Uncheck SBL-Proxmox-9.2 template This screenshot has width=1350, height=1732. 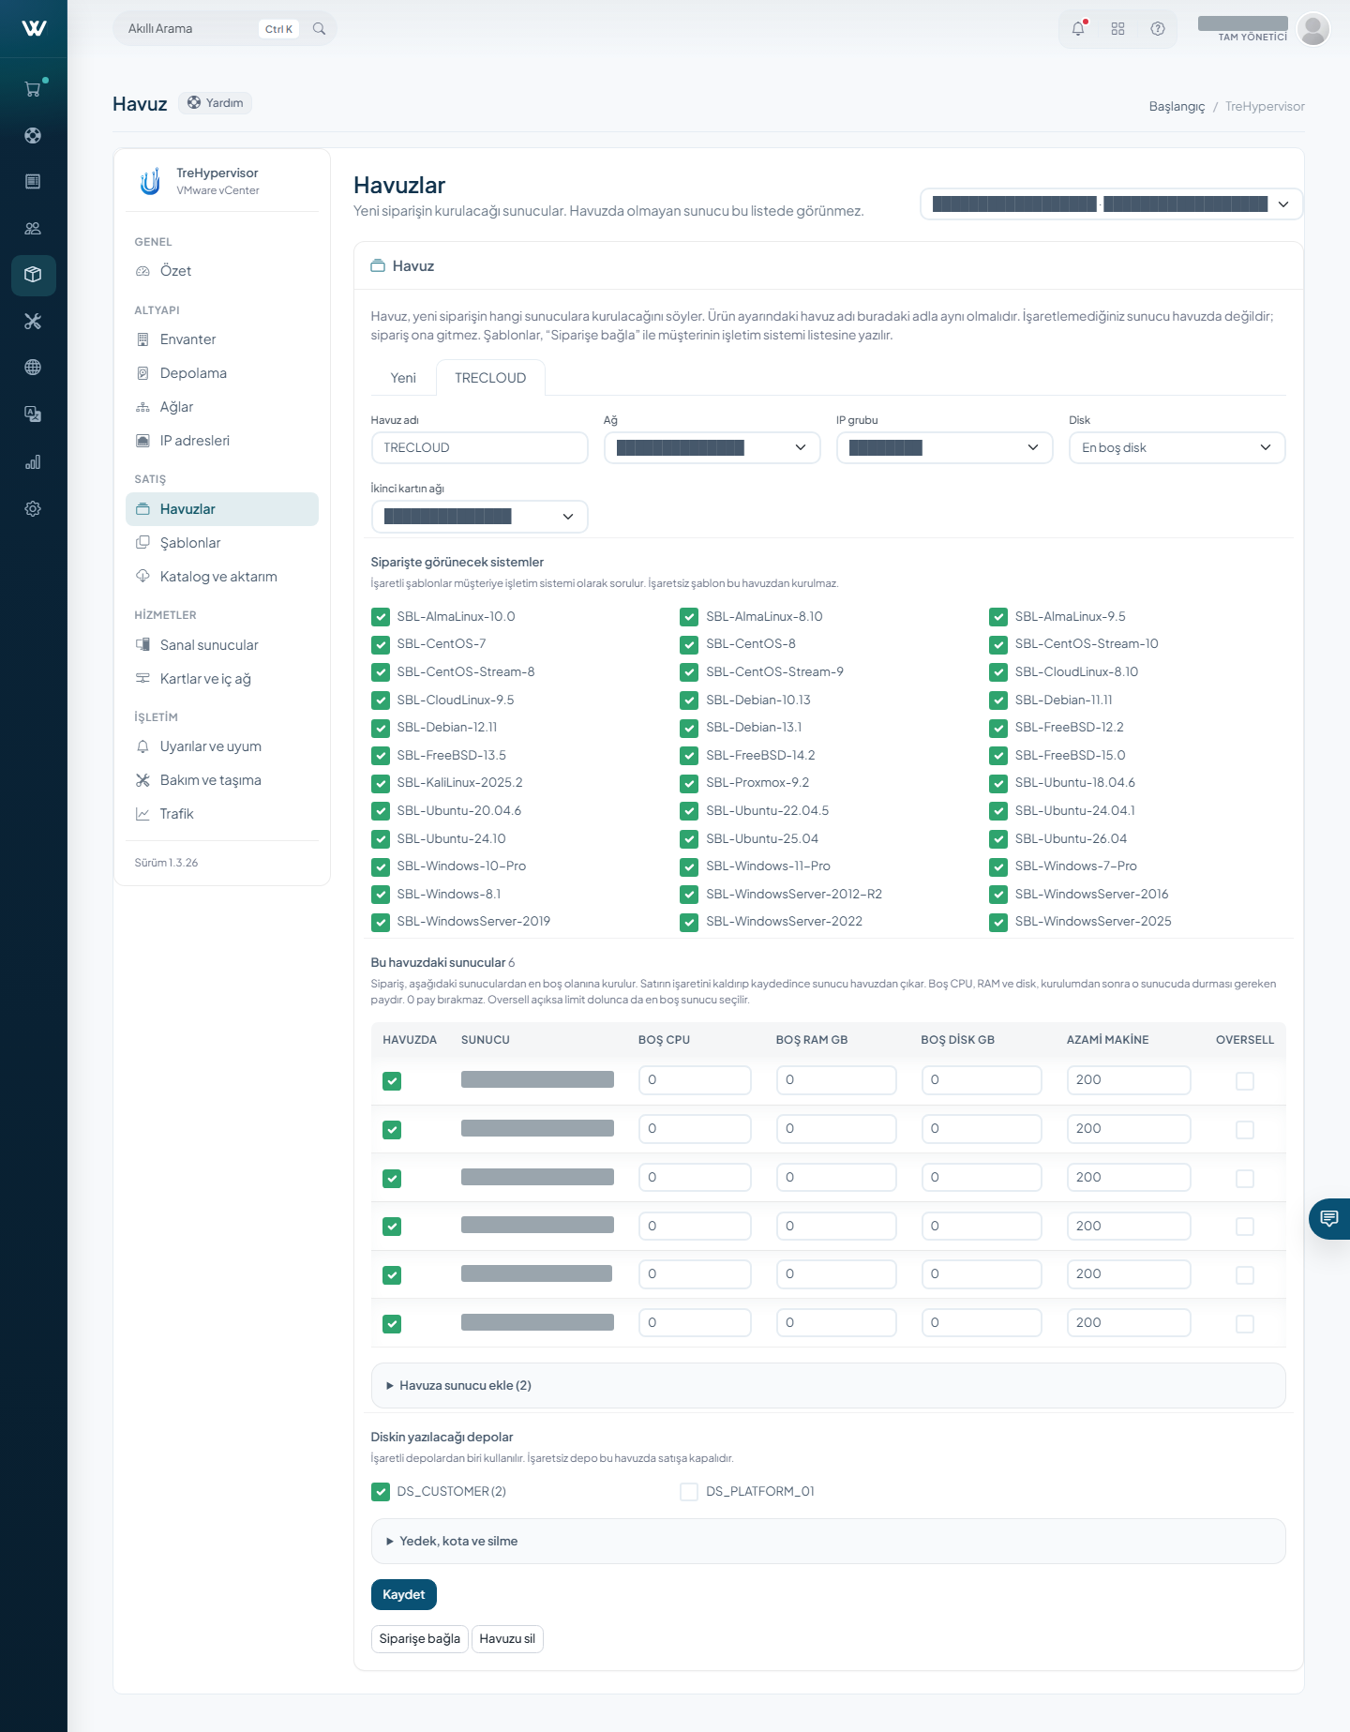[689, 783]
